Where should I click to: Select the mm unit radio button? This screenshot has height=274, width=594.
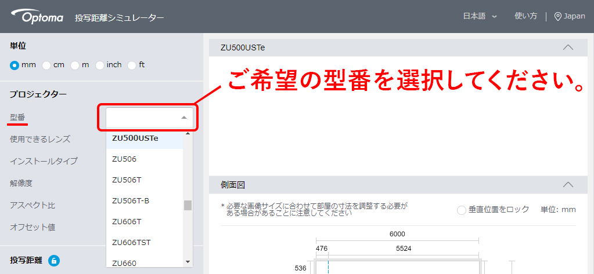click(x=15, y=65)
